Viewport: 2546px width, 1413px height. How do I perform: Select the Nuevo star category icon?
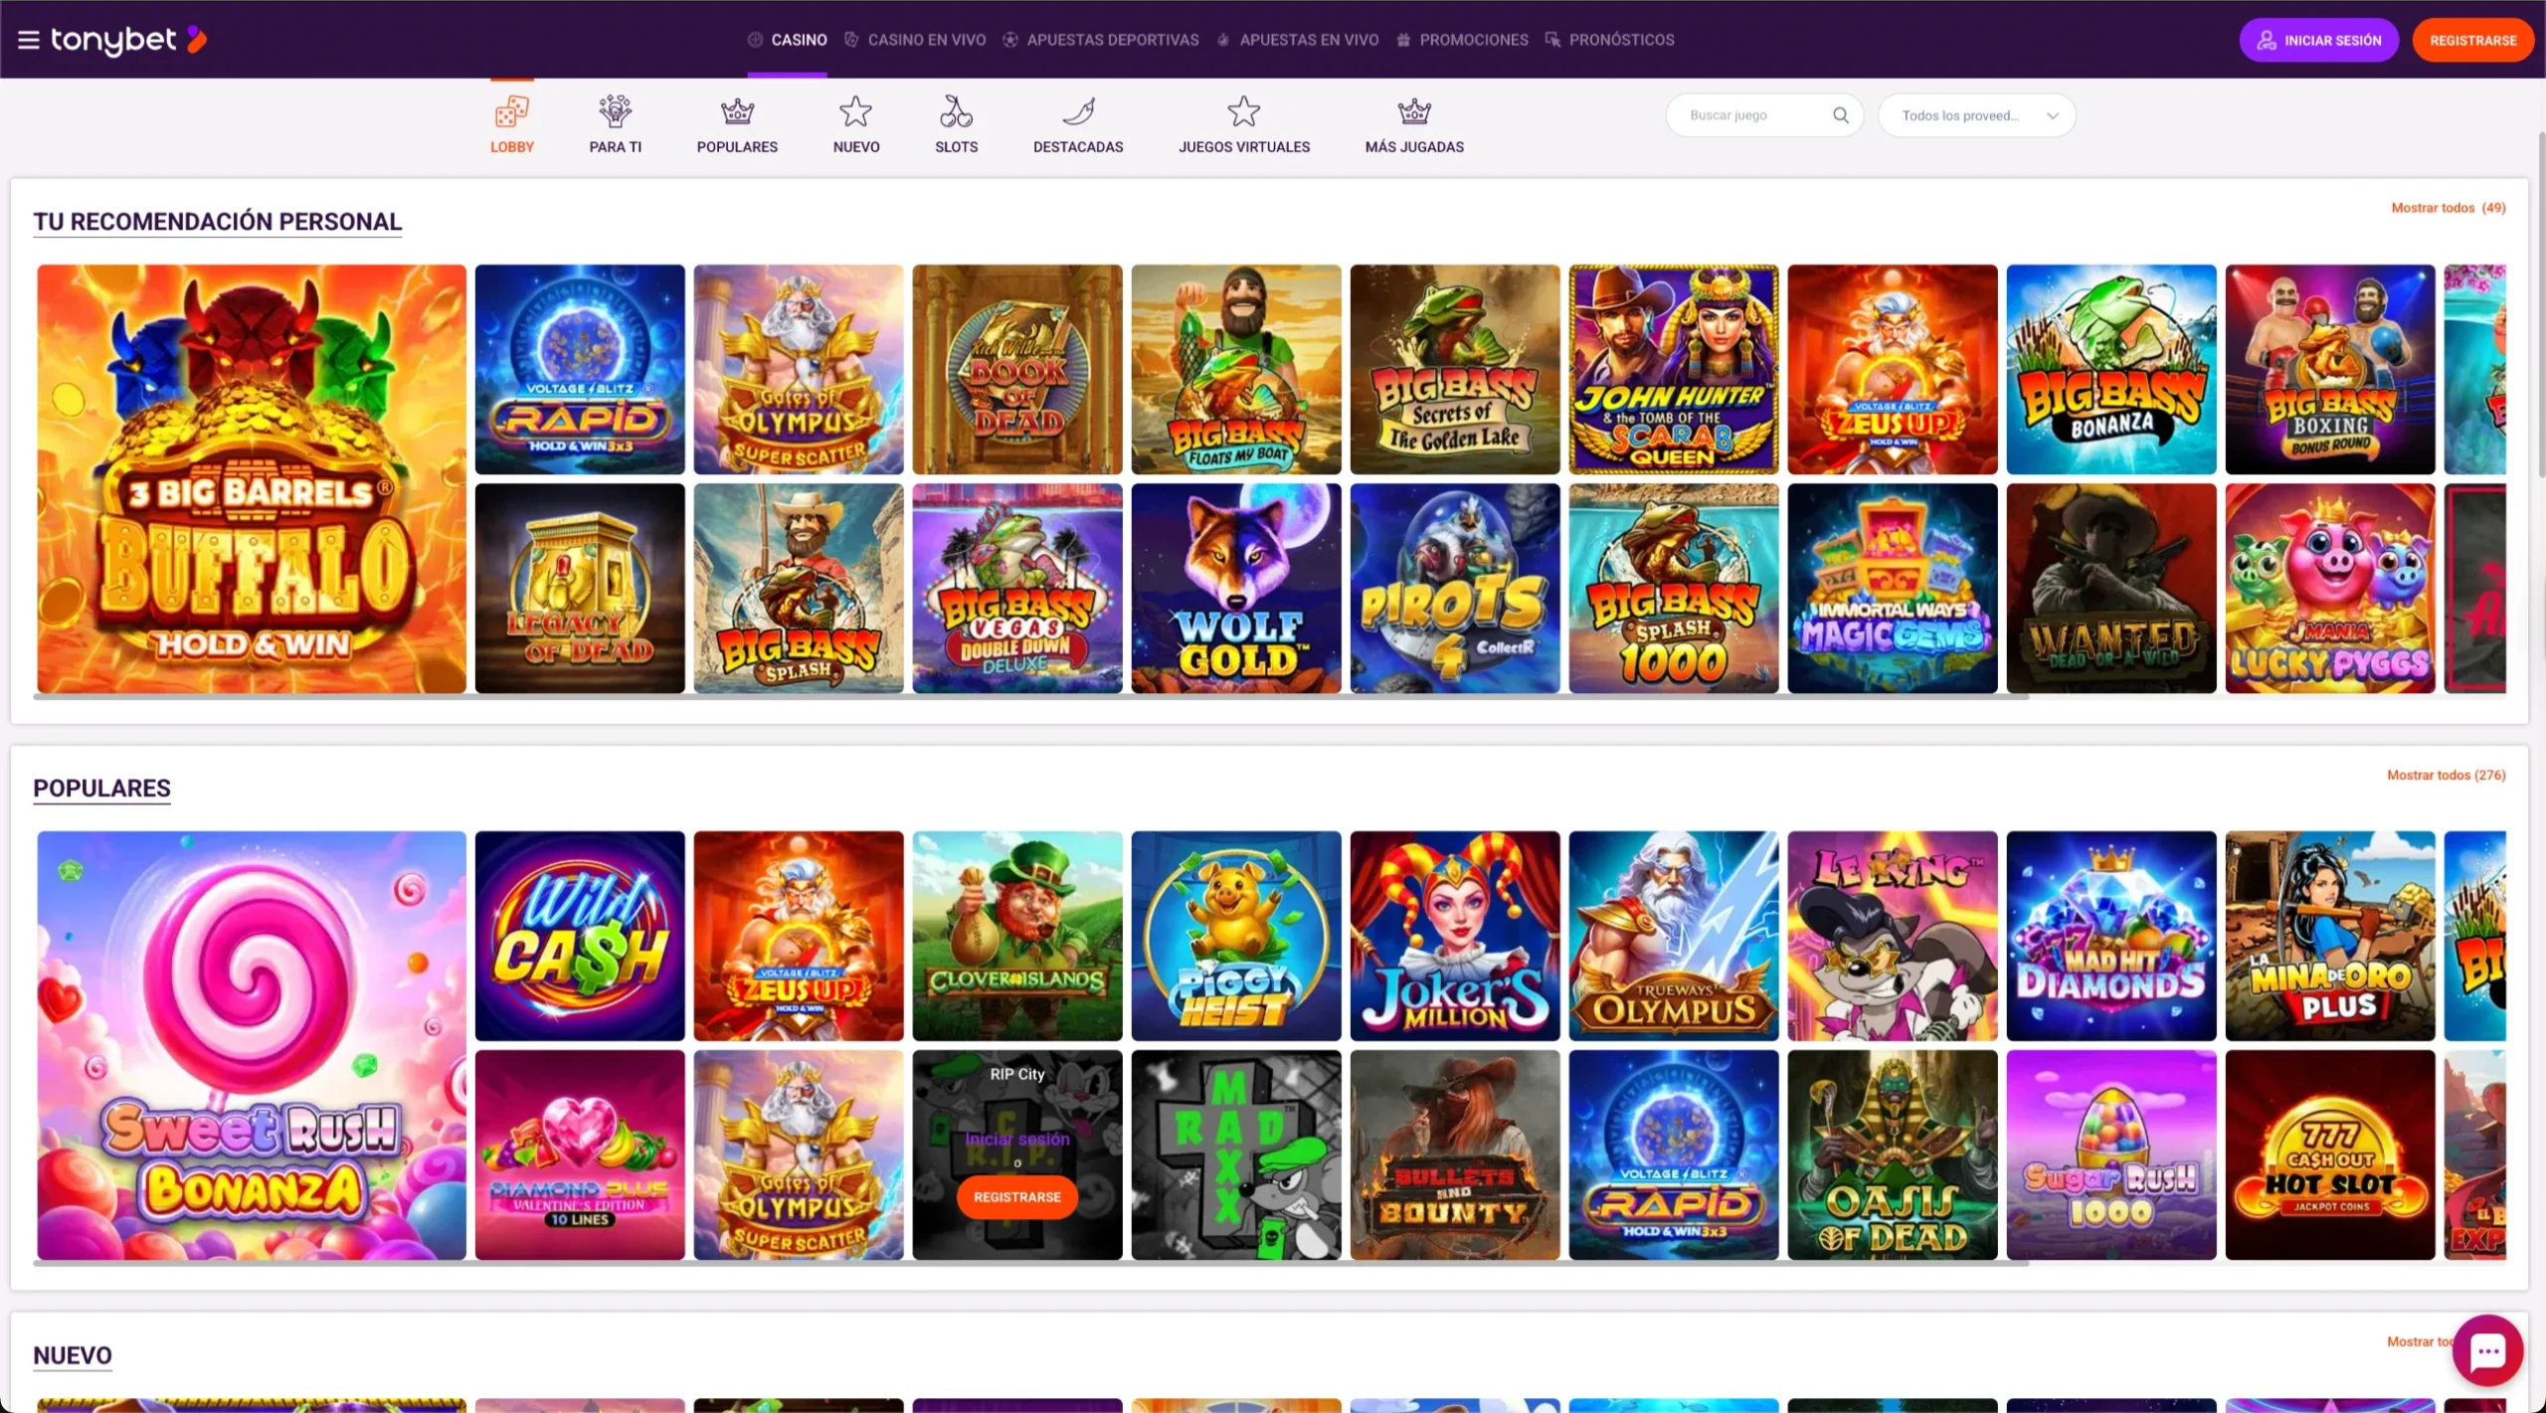pyautogui.click(x=854, y=112)
